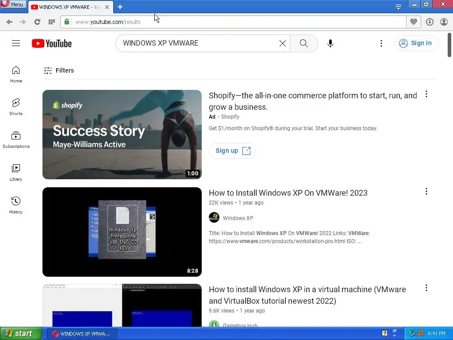Open the Shopify Success Story ad thumbnail

[122, 135]
